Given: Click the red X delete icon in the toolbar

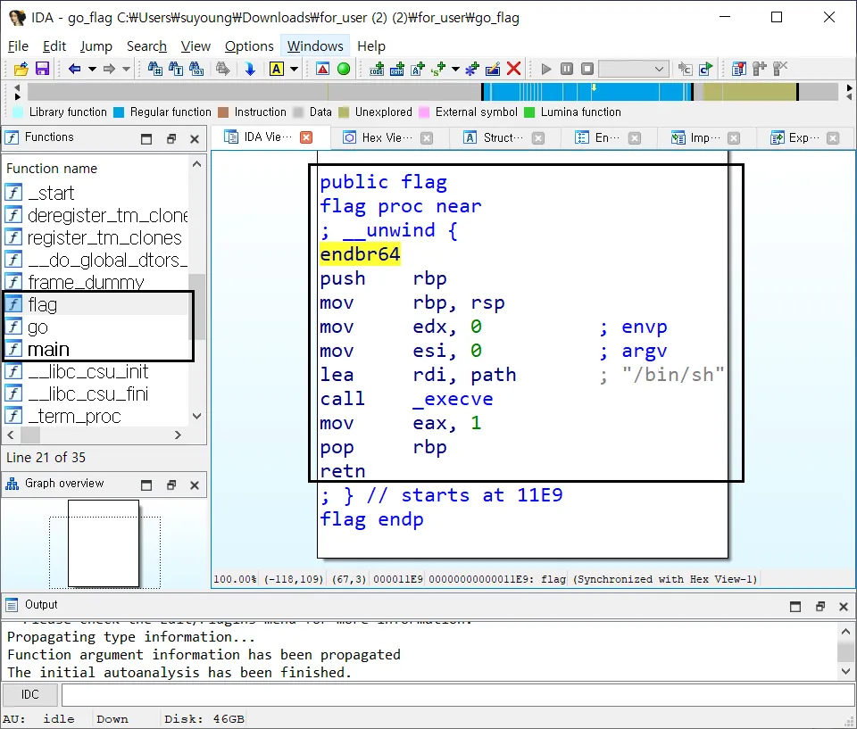Looking at the screenshot, I should pos(513,69).
